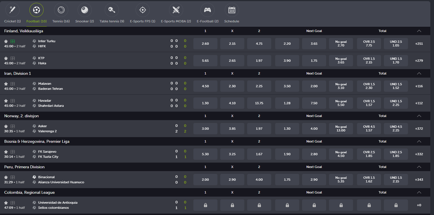Star the Havadar vs Shahrdari Astara match
The width and height of the screenshot is (434, 215).
click(6, 101)
